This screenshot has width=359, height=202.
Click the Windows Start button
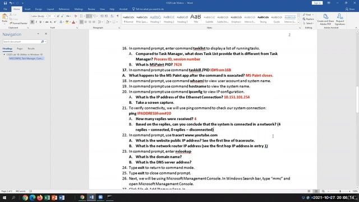4,198
